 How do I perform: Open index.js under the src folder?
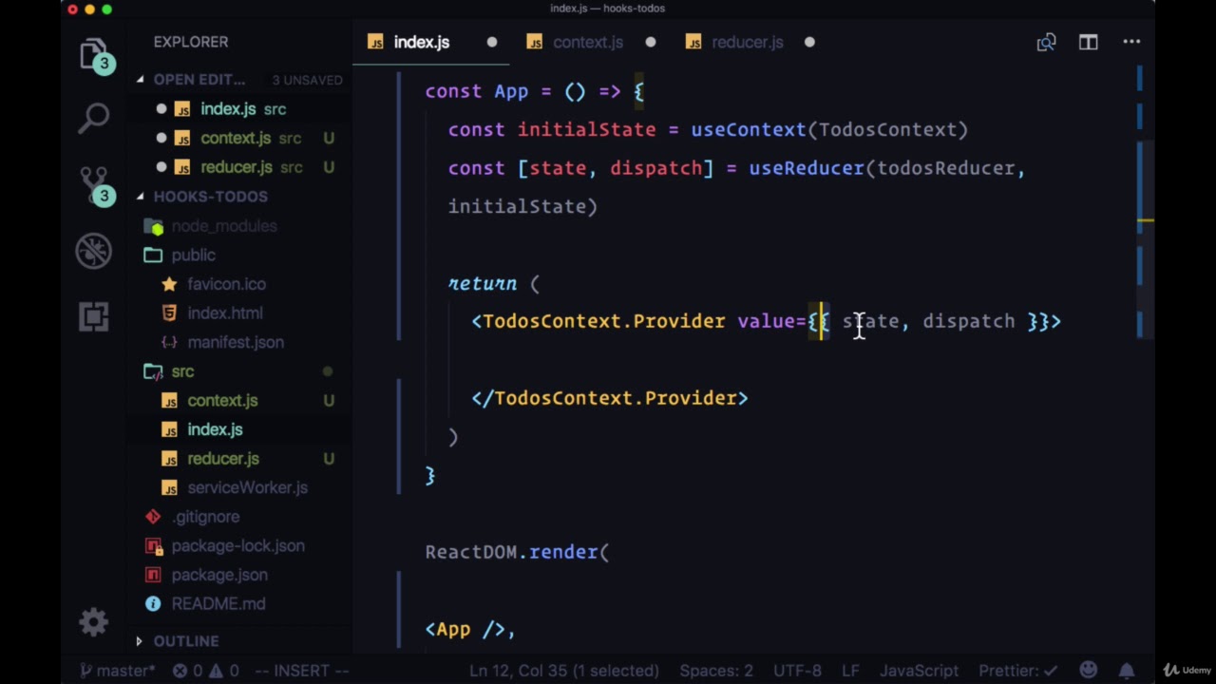click(x=215, y=429)
